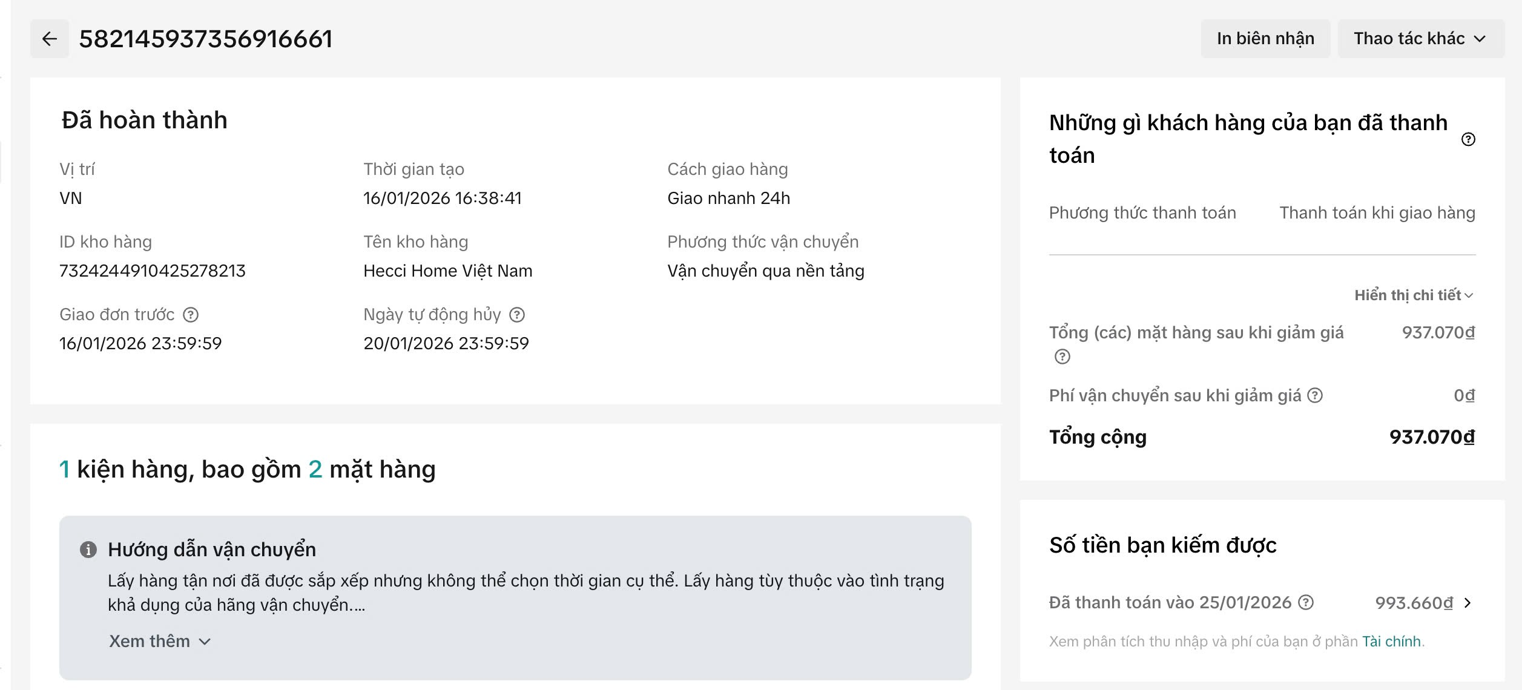Click help icon next to Phí vận chuyển
Screen dimensions: 1522x690
point(1315,396)
